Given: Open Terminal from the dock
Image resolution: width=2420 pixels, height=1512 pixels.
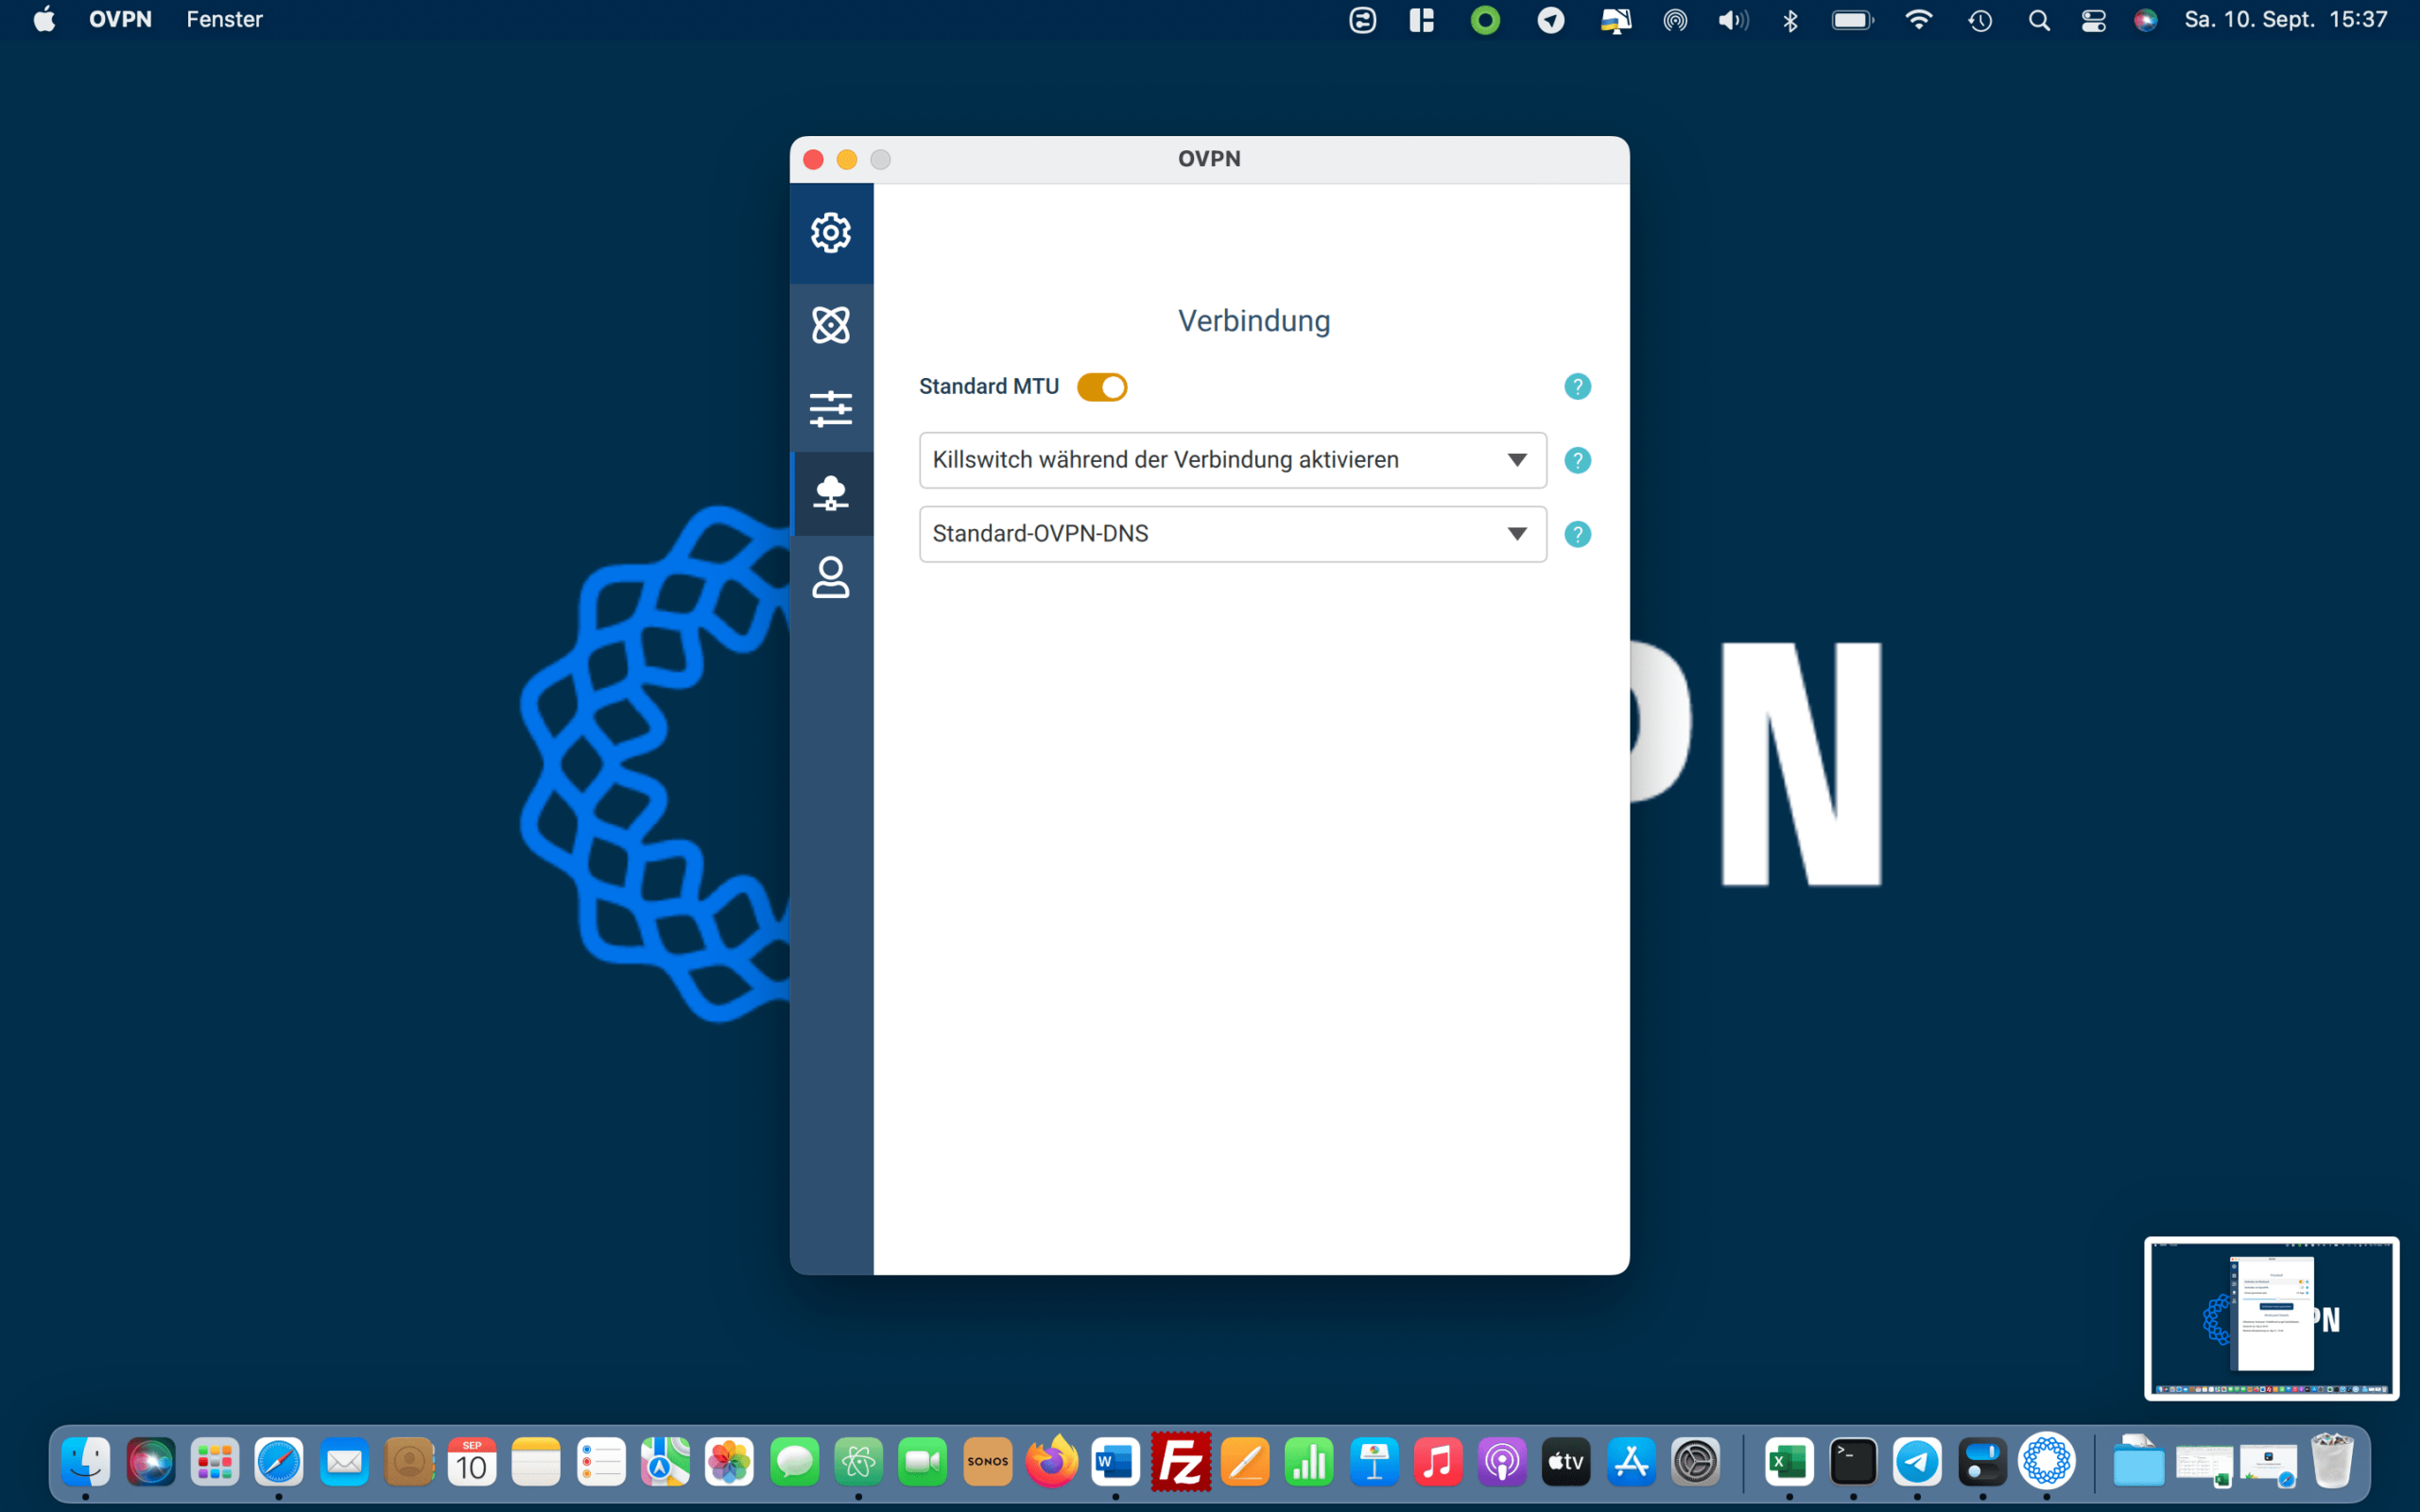Looking at the screenshot, I should [x=1853, y=1462].
